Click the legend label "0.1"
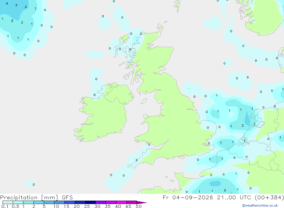The height and width of the screenshot is (208, 284). (5, 206)
